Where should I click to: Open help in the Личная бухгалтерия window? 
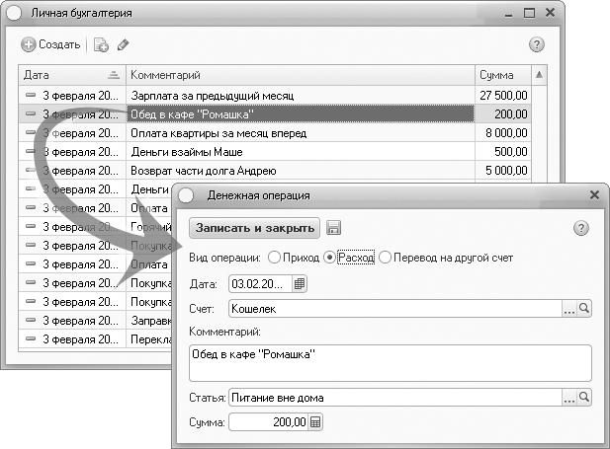[x=537, y=44]
